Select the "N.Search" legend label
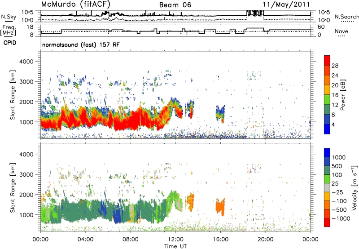This screenshot has height=249, width=359. tap(346, 17)
